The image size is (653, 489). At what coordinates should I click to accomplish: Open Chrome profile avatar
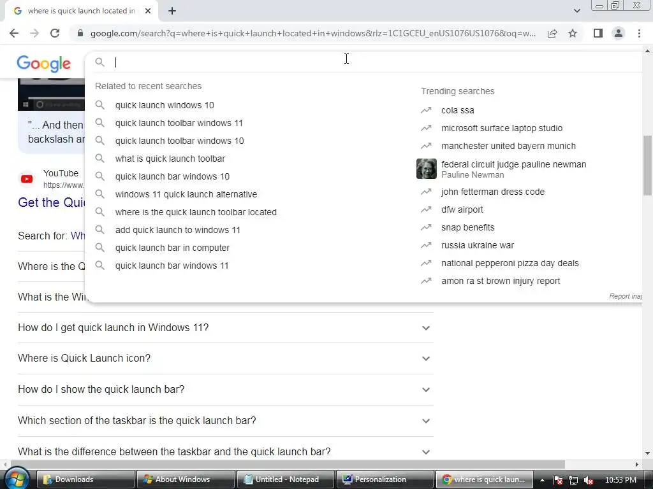point(619,33)
